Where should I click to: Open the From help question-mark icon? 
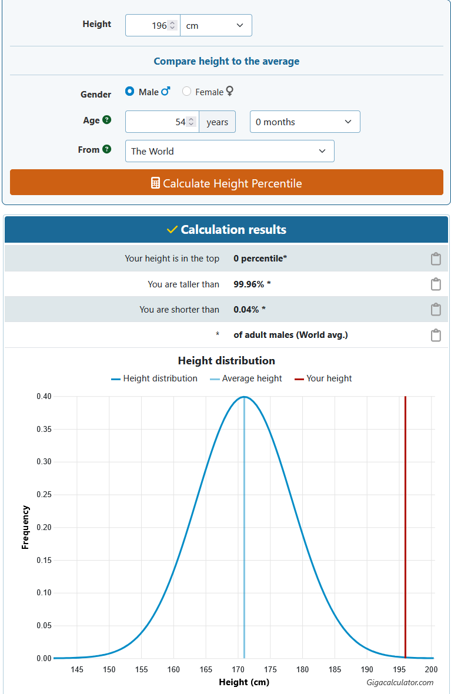(x=107, y=149)
